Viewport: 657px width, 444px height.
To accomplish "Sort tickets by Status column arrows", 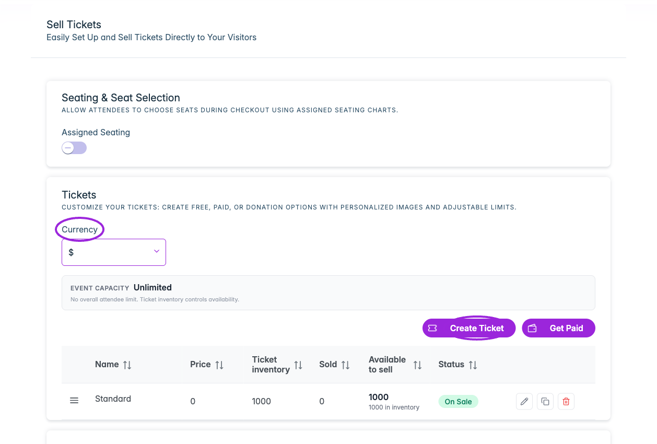I will coord(473,365).
